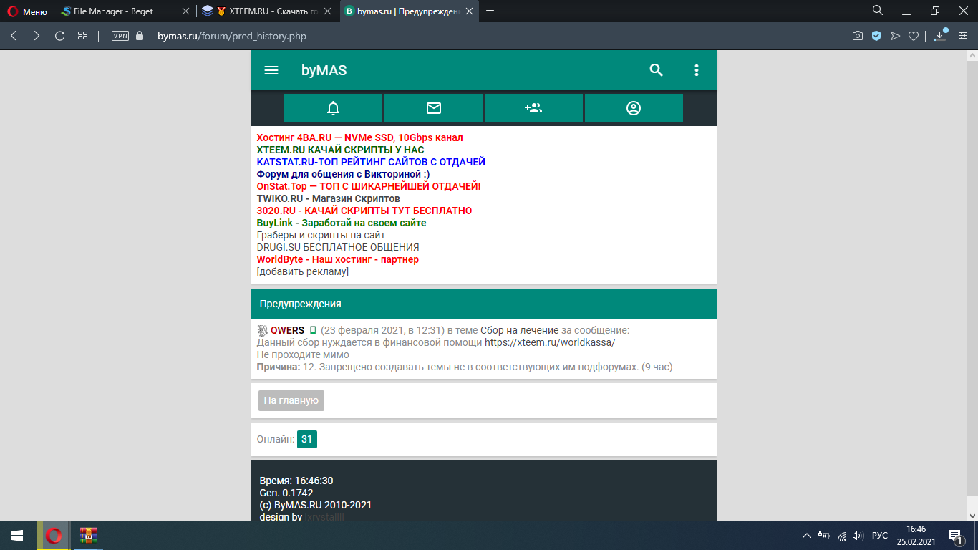Click the На главную button
This screenshot has width=978, height=550.
(x=291, y=401)
